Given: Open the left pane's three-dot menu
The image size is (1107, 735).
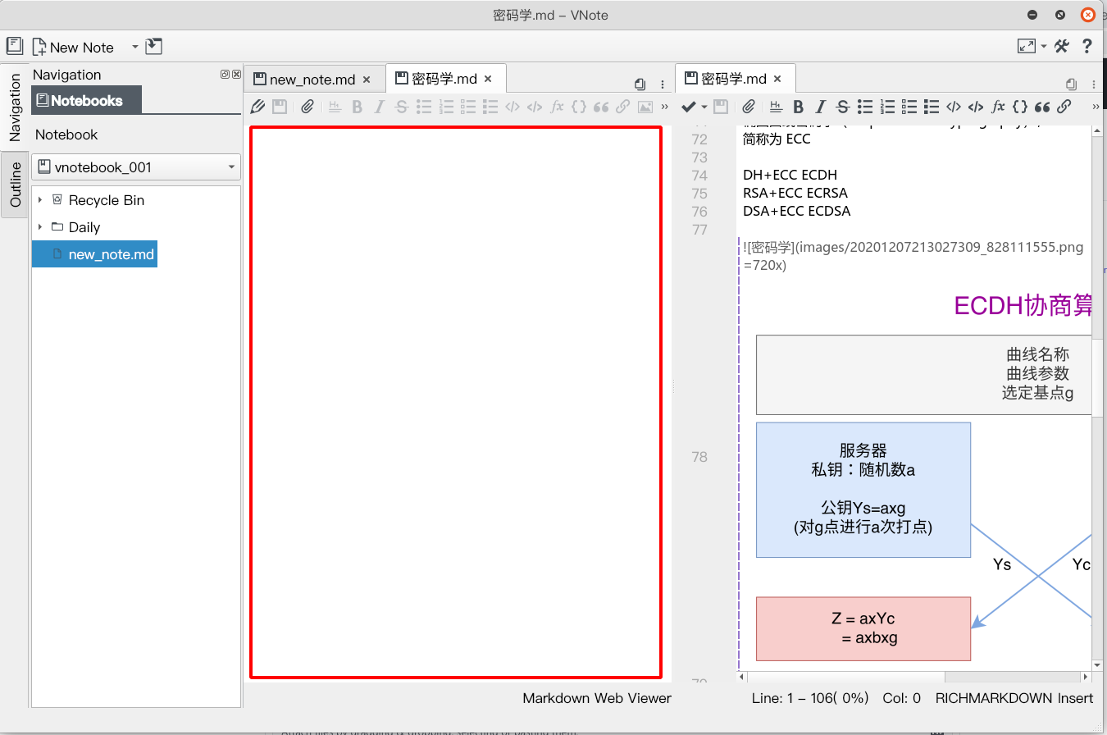Looking at the screenshot, I should click(x=662, y=84).
